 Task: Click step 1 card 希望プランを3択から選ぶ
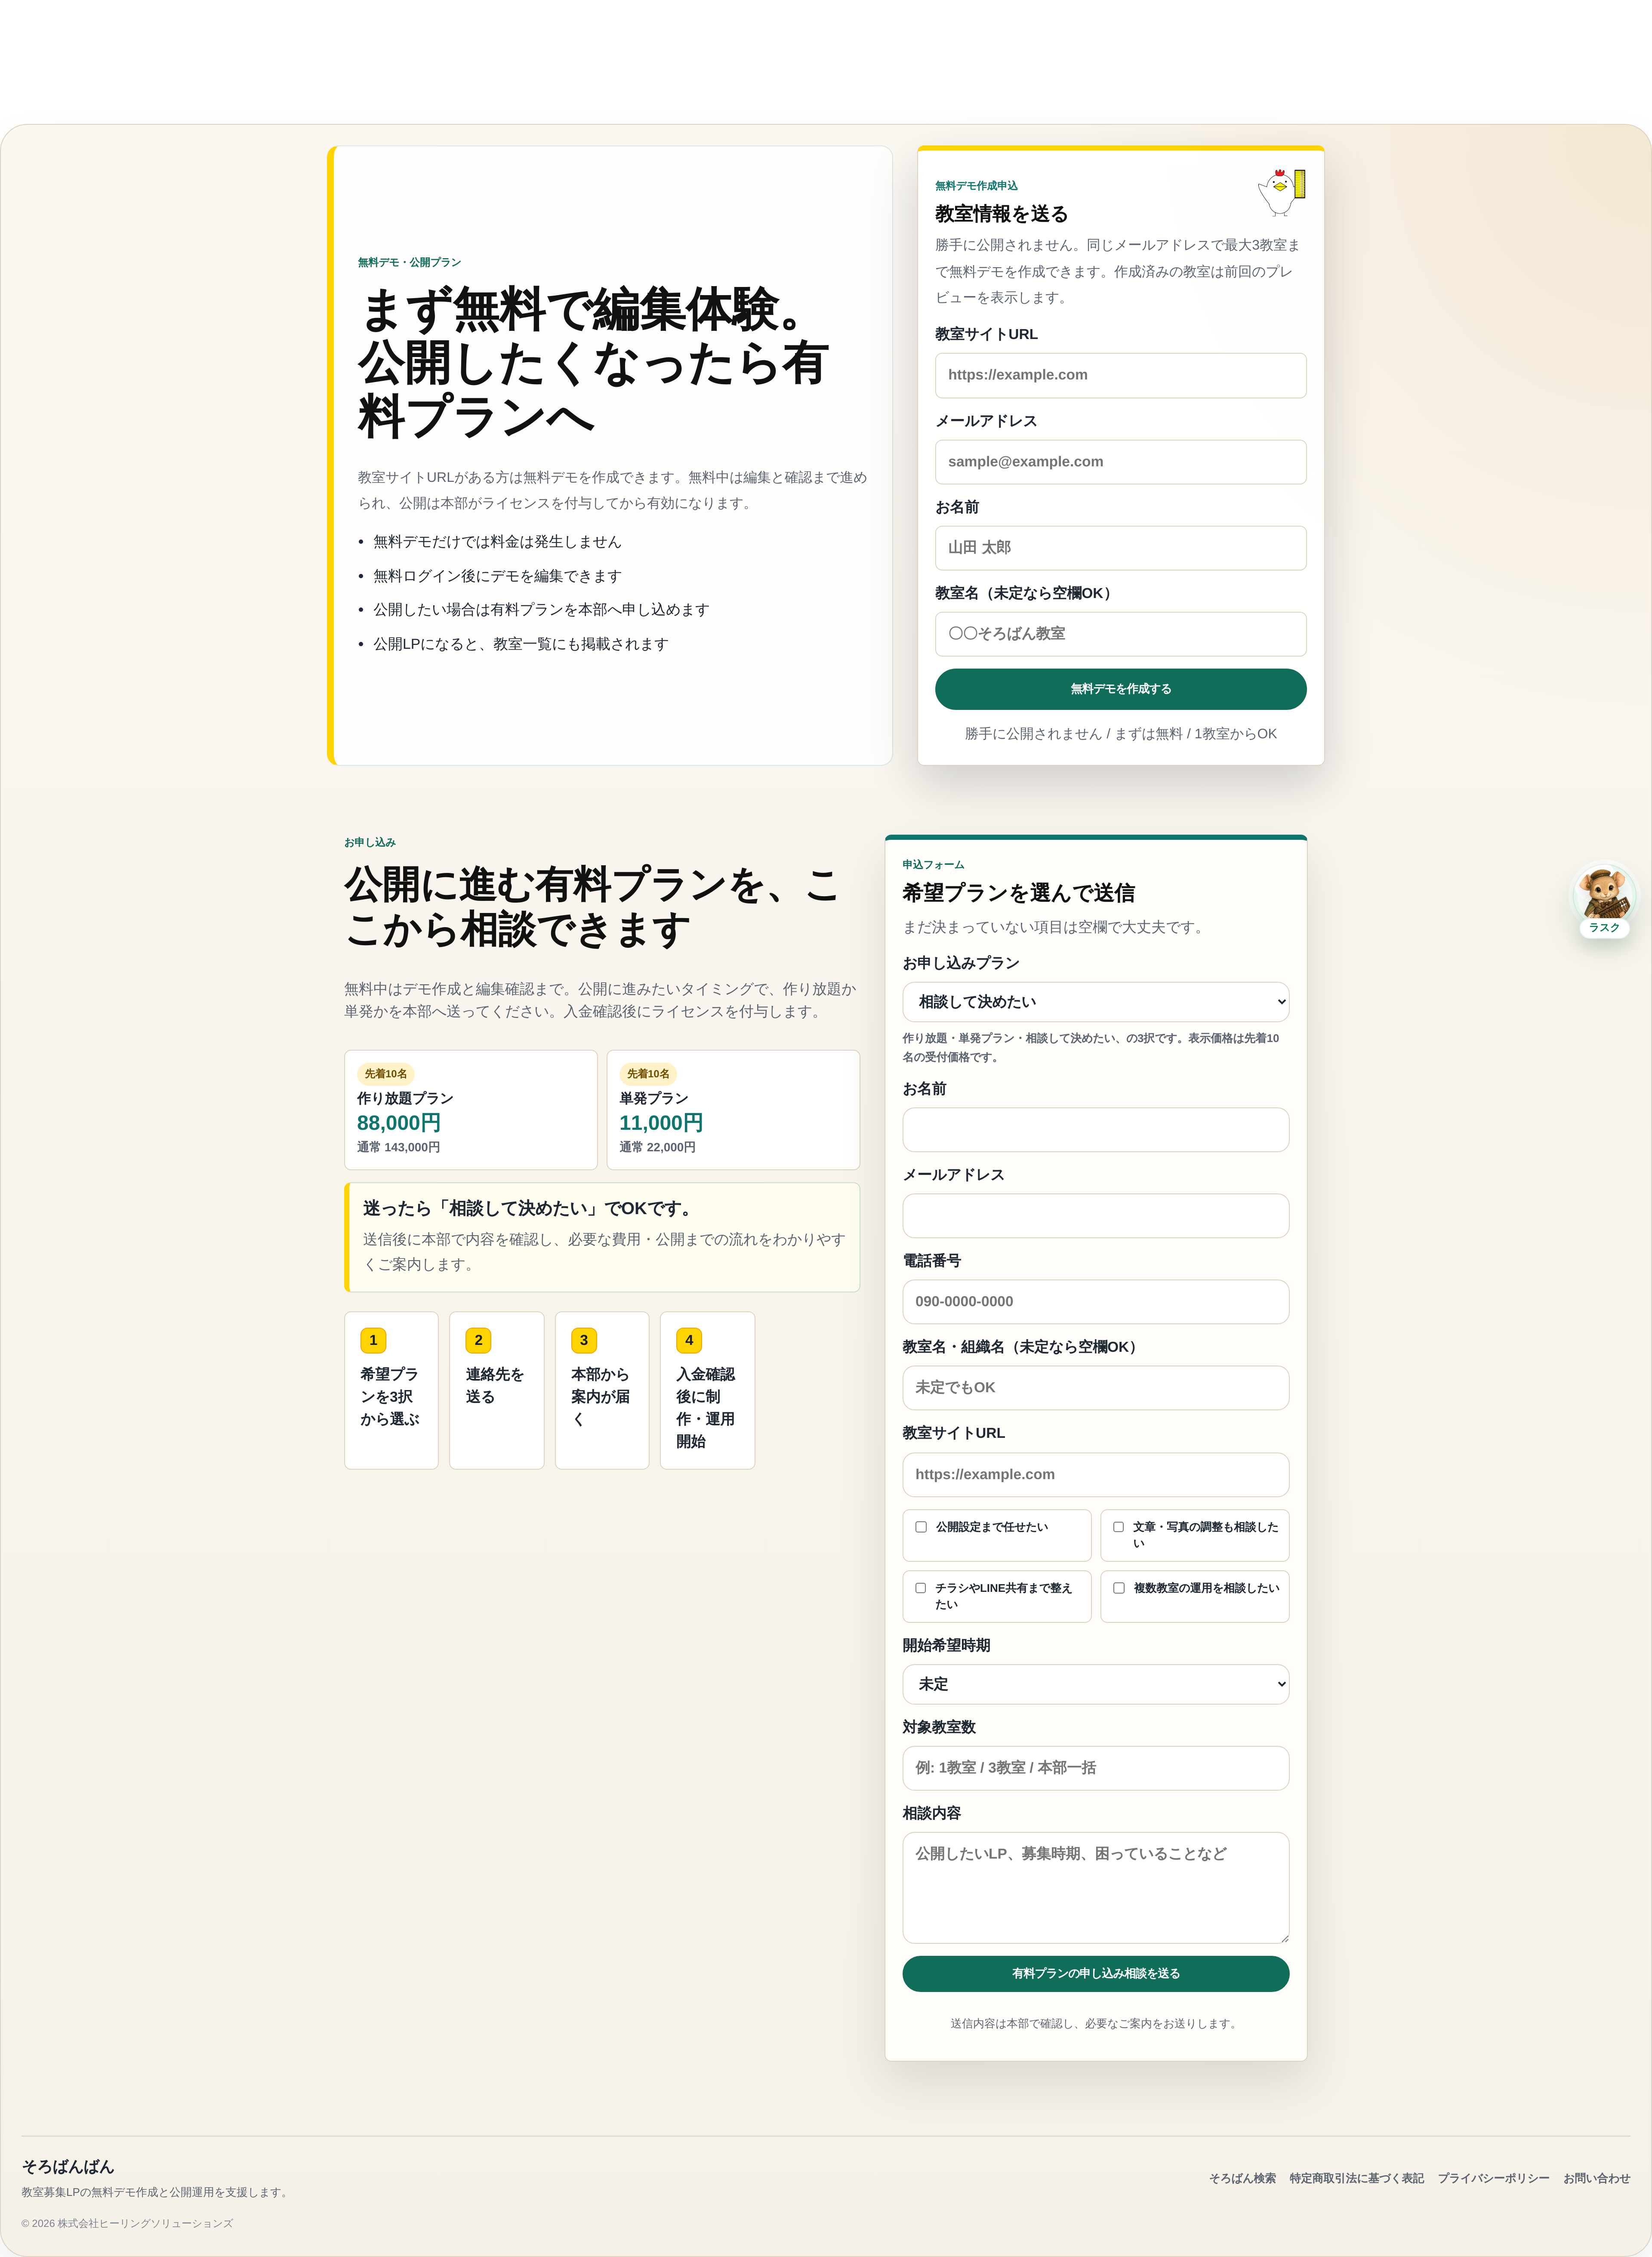click(x=391, y=1390)
